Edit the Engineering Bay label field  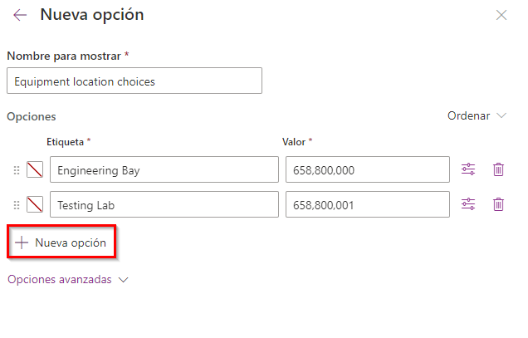164,169
